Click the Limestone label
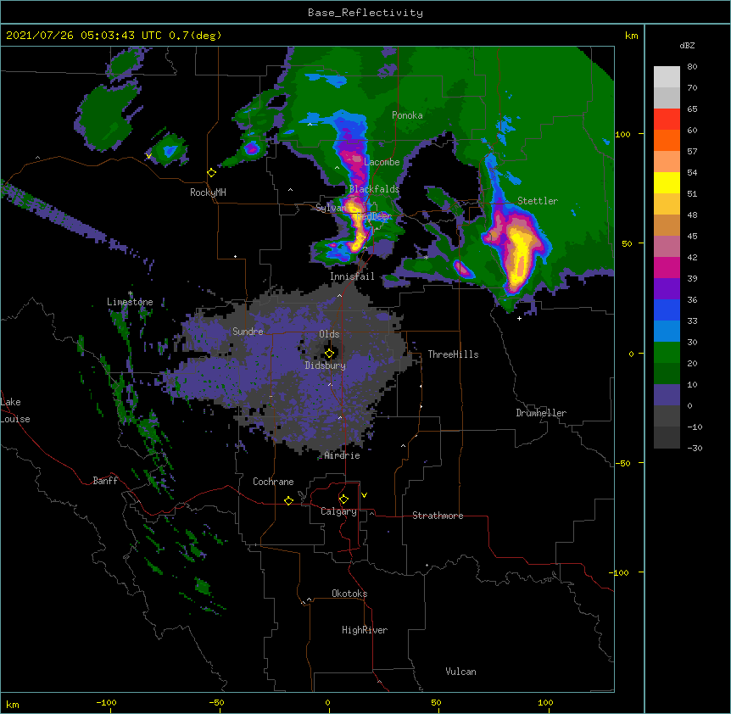731x714 pixels. [x=130, y=302]
